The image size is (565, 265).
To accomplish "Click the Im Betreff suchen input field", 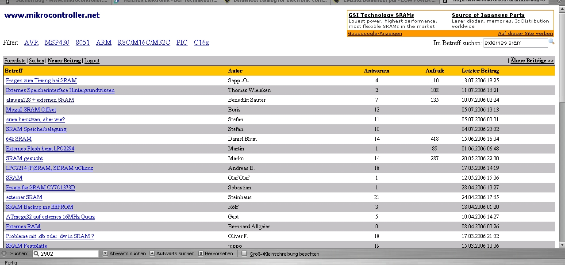I will pos(515,43).
